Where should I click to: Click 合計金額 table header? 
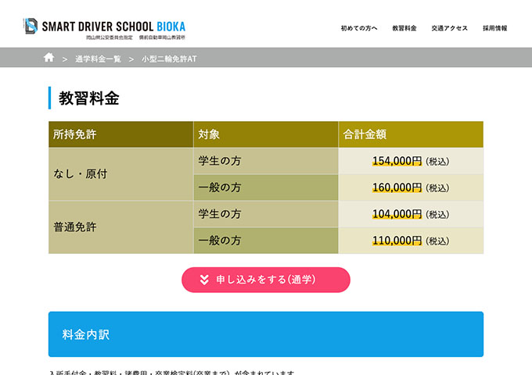411,134
